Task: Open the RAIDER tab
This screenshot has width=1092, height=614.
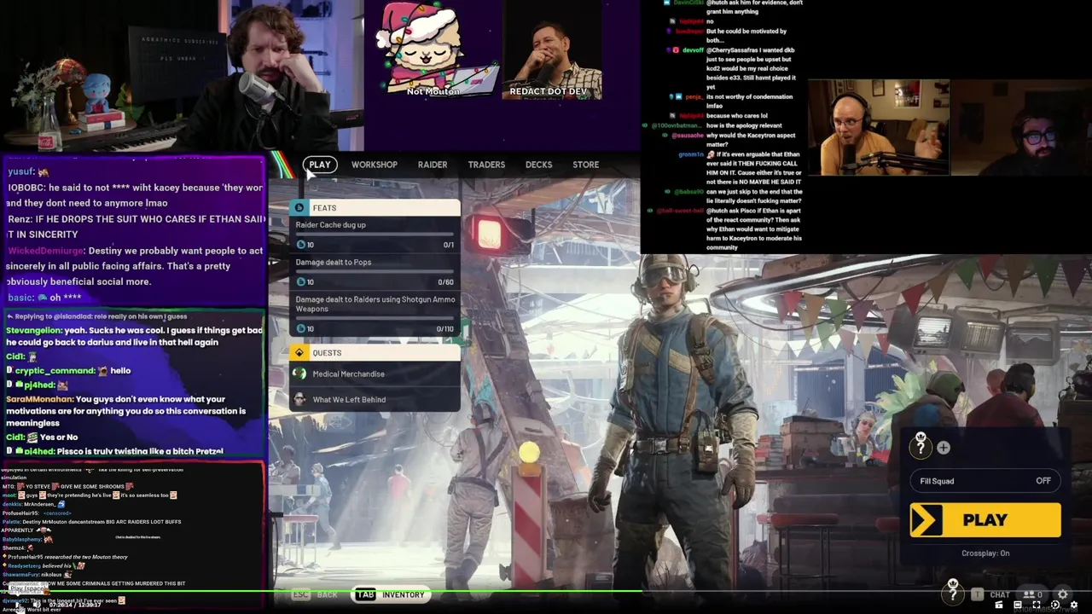Action: [433, 165]
